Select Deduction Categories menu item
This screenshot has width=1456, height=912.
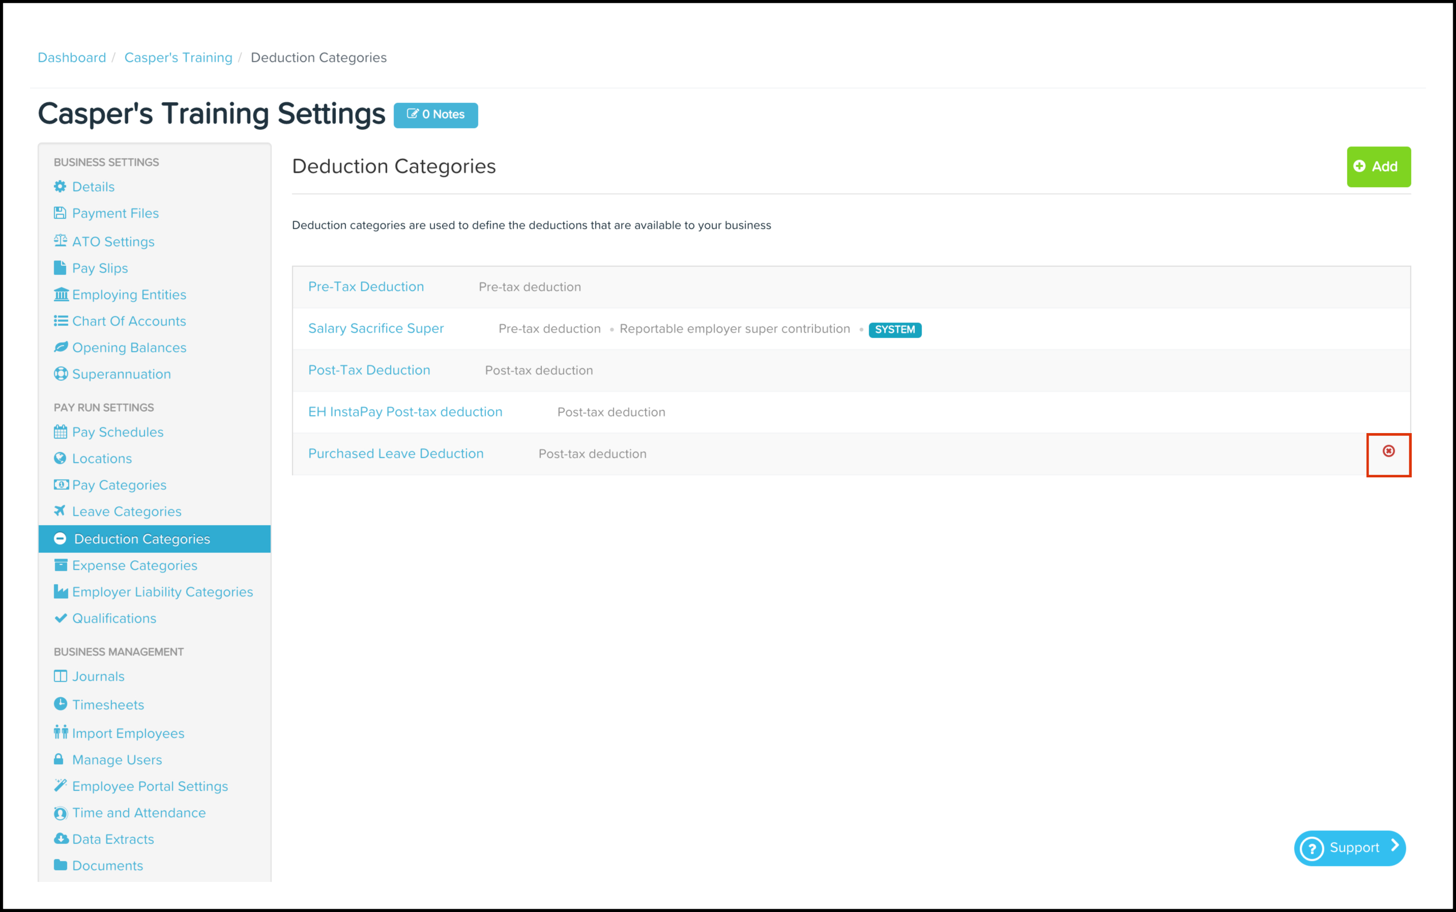[x=141, y=538]
